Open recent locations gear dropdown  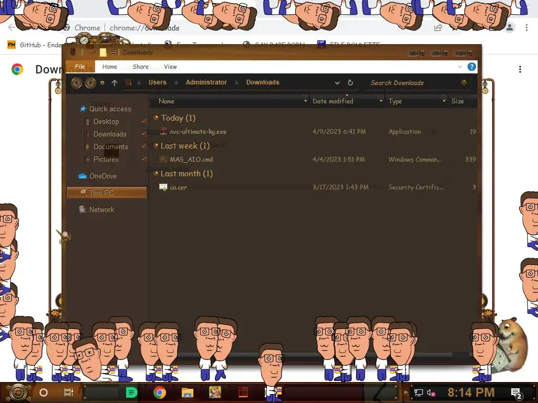[x=102, y=82]
